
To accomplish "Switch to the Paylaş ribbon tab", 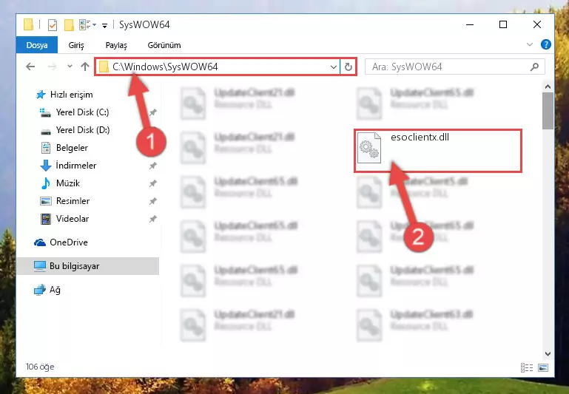I will click(116, 45).
